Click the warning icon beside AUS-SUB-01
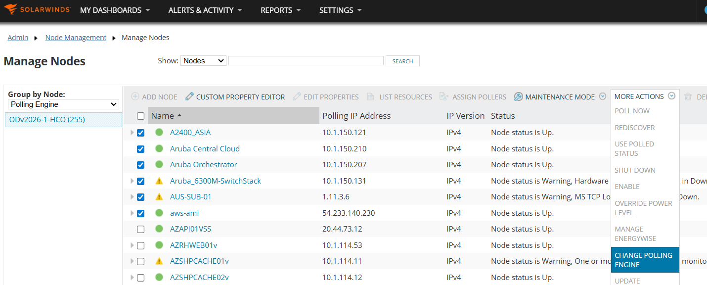The height and width of the screenshot is (285, 707). pos(159,196)
